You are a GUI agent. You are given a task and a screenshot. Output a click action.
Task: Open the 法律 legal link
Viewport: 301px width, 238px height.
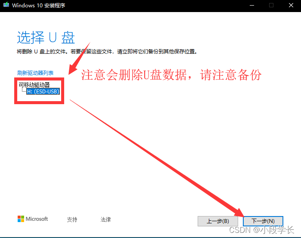click(106, 219)
